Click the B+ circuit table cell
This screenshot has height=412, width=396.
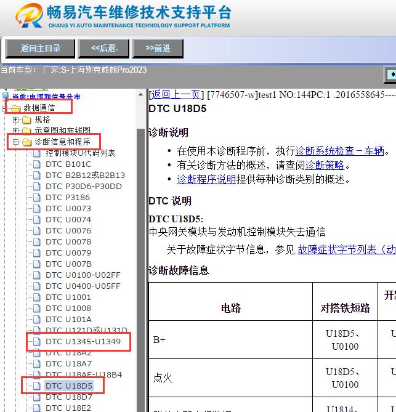pyautogui.click(x=230, y=340)
